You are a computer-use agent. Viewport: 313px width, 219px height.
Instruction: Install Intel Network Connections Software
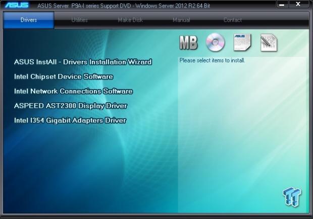tap(73, 91)
